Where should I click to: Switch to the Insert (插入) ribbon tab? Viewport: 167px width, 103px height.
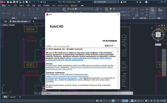pyautogui.click(x=9, y=6)
